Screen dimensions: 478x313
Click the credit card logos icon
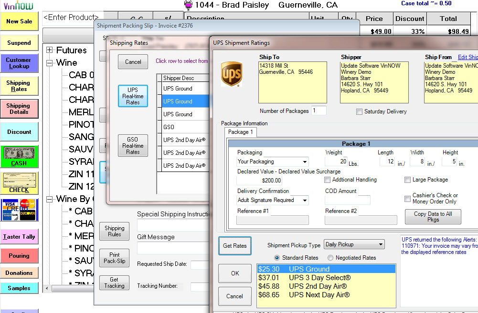point(19,210)
